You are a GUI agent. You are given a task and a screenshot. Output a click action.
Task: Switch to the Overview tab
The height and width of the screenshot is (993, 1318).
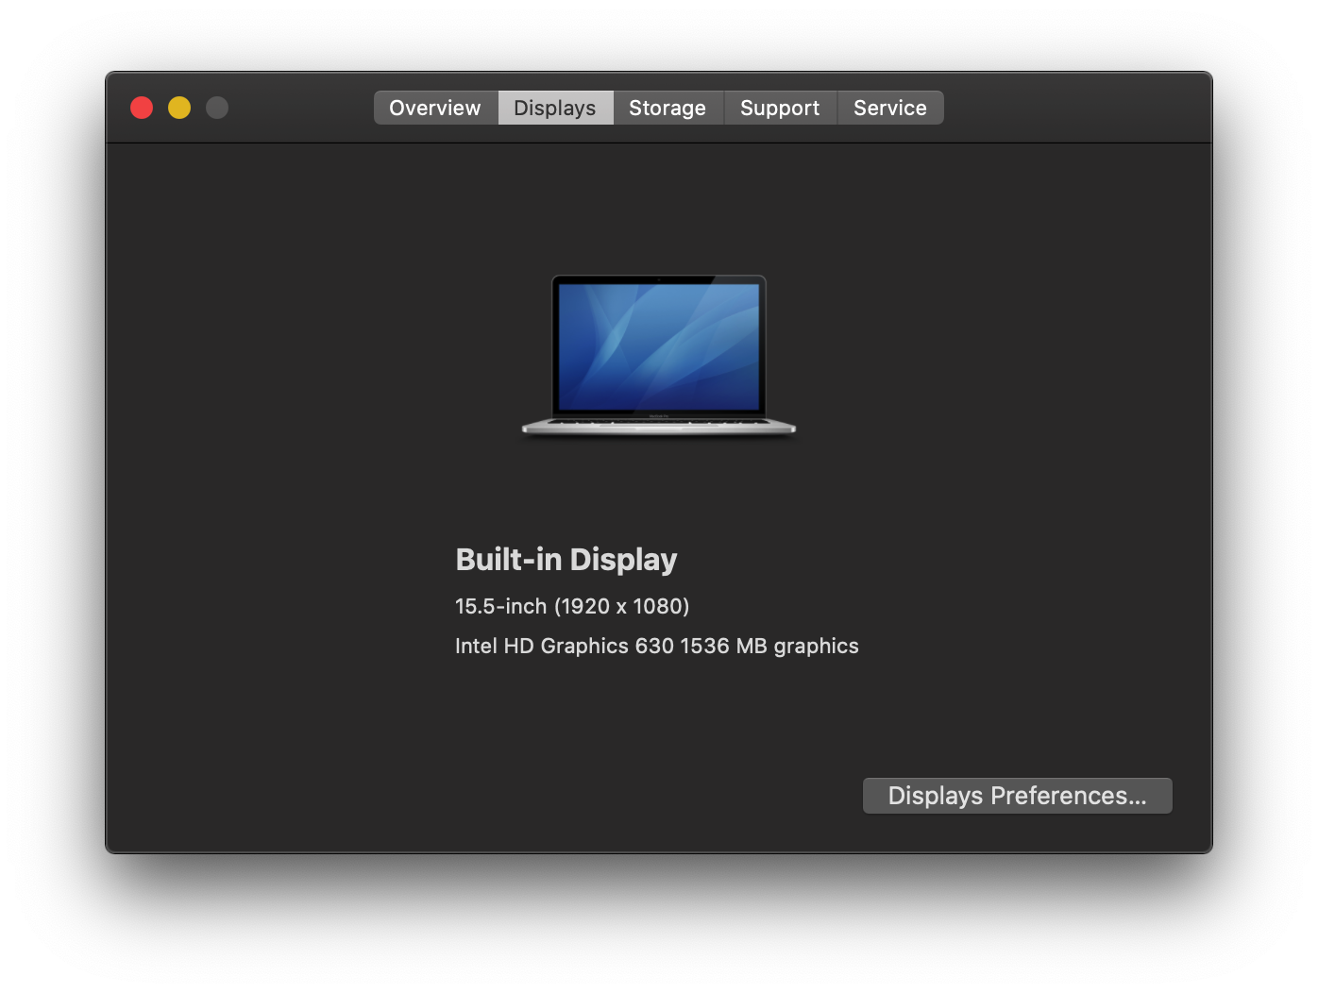tap(435, 108)
